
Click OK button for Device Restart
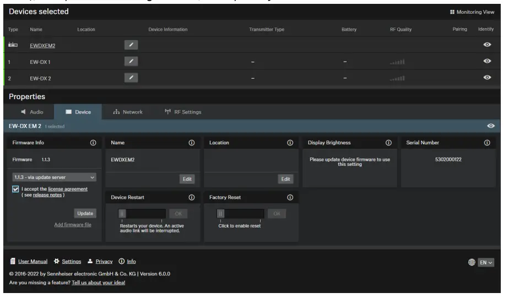178,214
